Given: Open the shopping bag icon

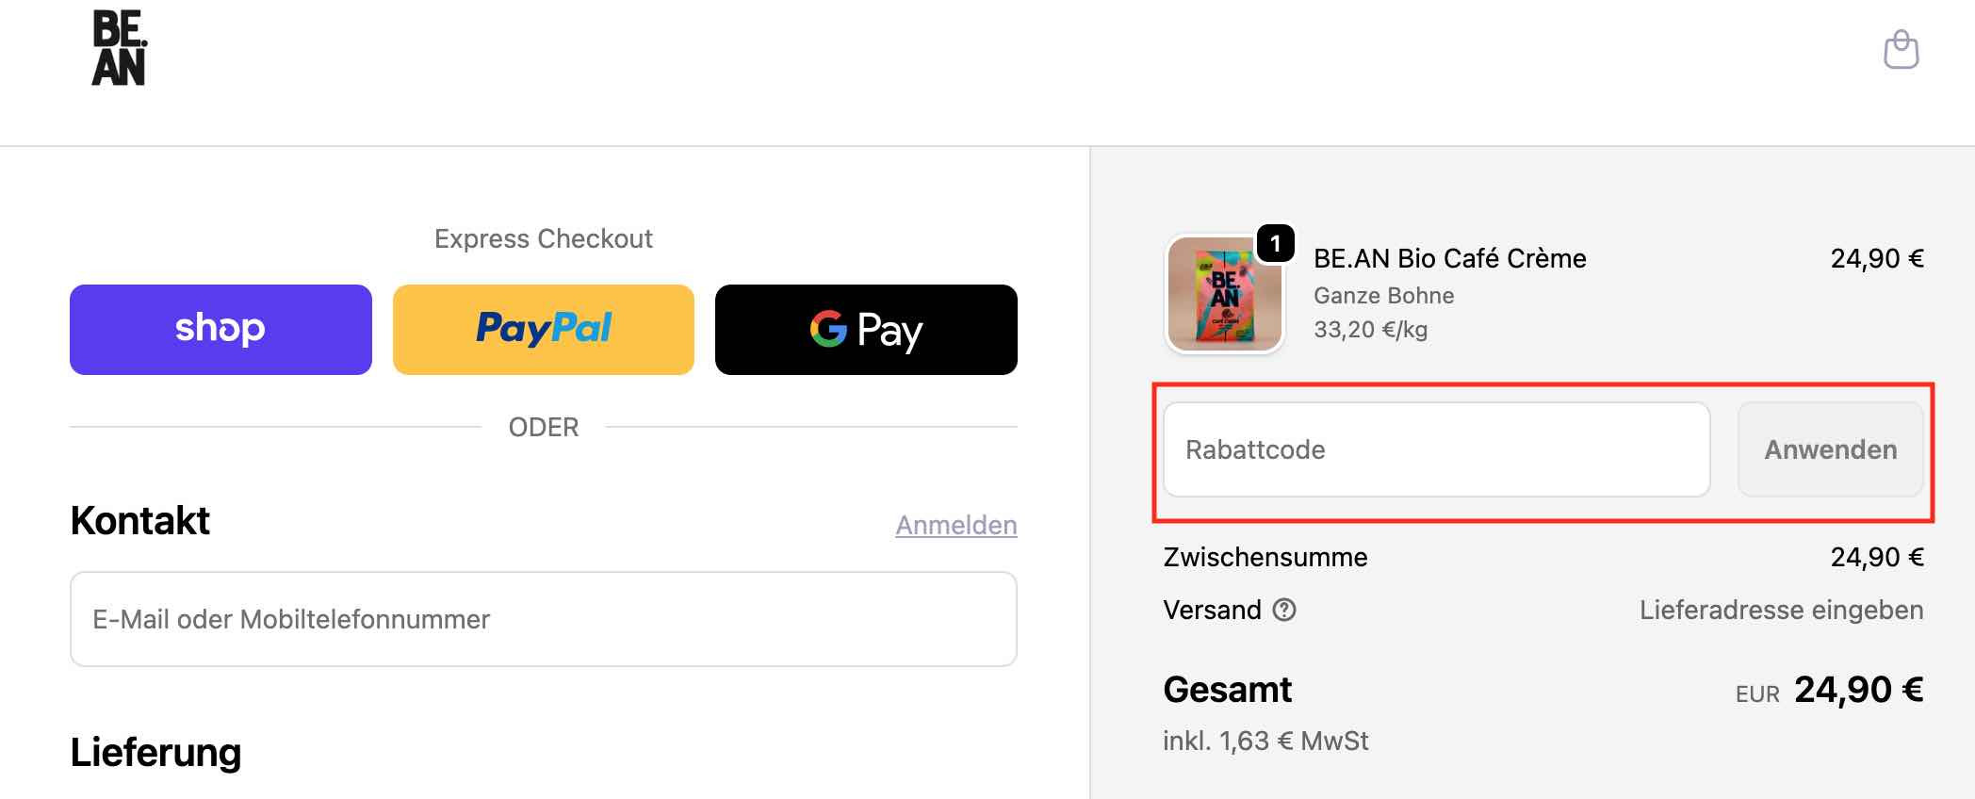Looking at the screenshot, I should (x=1901, y=50).
